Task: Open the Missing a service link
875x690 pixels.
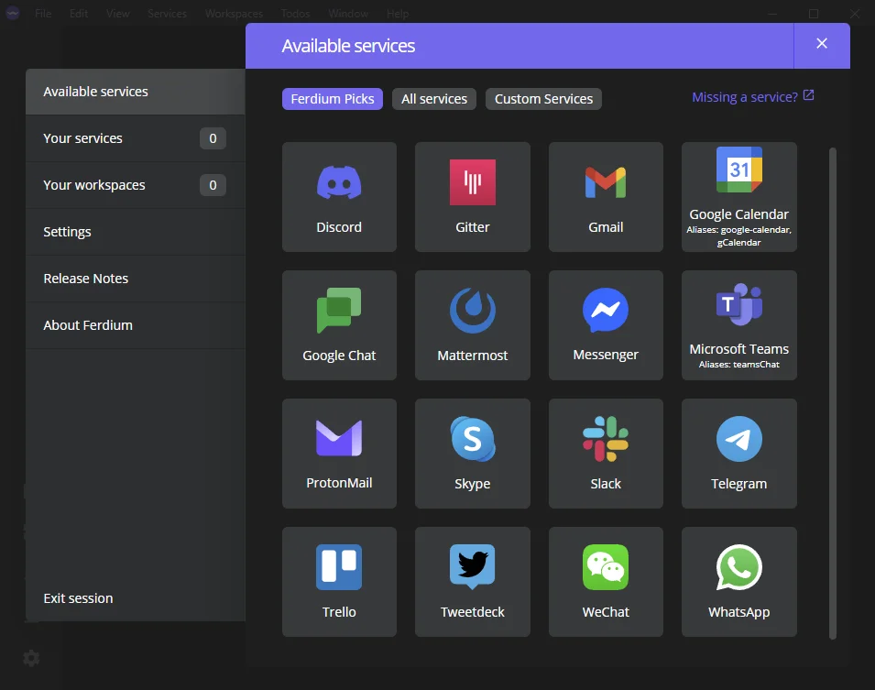Action: click(x=753, y=97)
